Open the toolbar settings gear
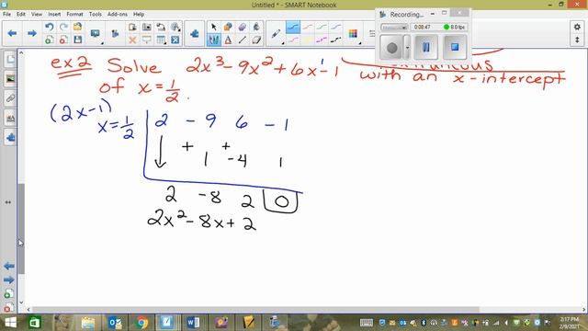Viewport: 588px width, 331px height. click(577, 27)
